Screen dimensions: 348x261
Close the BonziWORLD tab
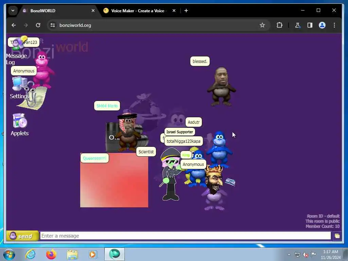93,11
